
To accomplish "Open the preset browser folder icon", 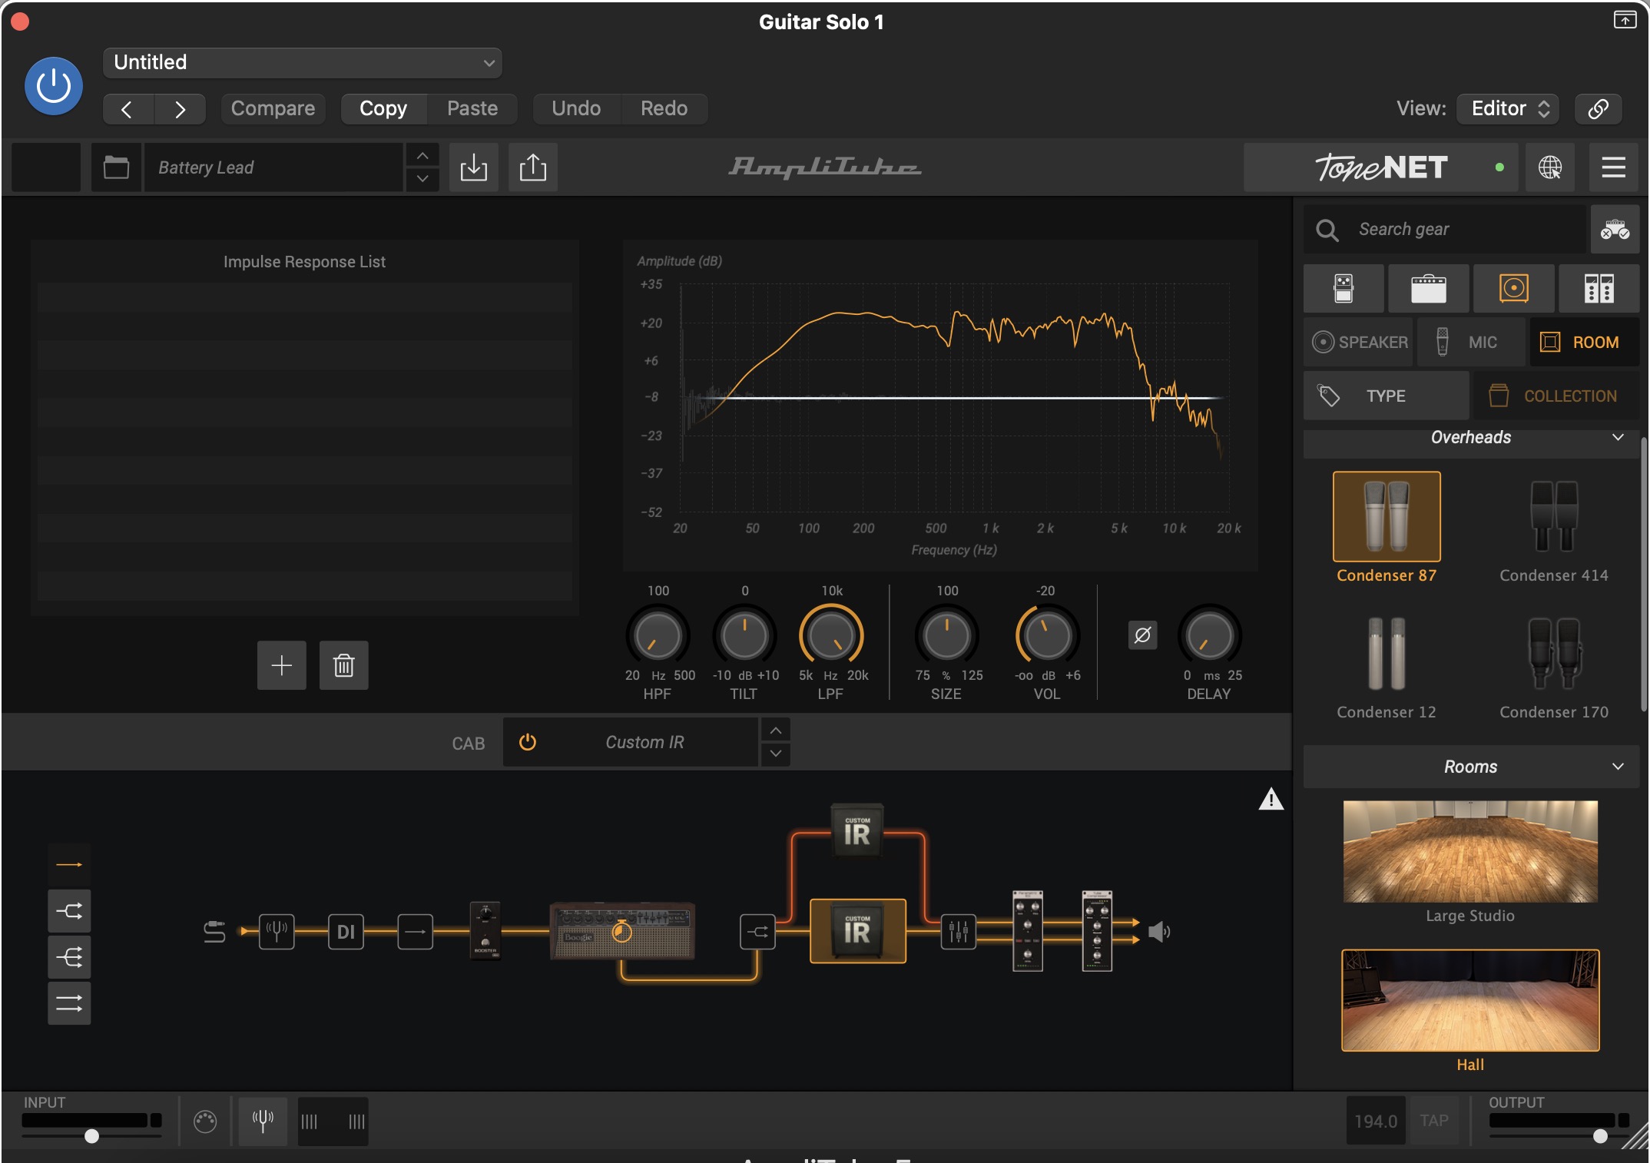I will coord(116,167).
